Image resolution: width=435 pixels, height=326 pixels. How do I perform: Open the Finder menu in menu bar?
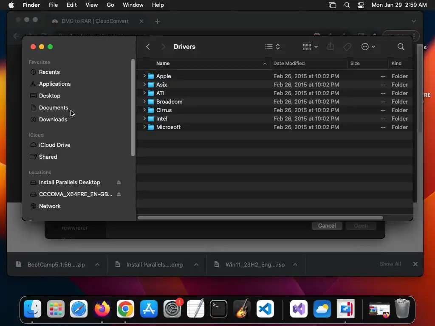click(x=31, y=5)
